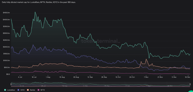The image size is (193, 92).
Task: Toggle the Rarible series legend label
Action: click(32, 90)
